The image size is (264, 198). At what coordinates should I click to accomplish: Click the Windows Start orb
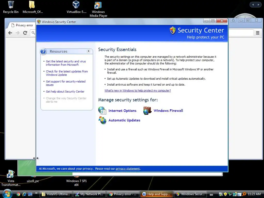[7, 194]
